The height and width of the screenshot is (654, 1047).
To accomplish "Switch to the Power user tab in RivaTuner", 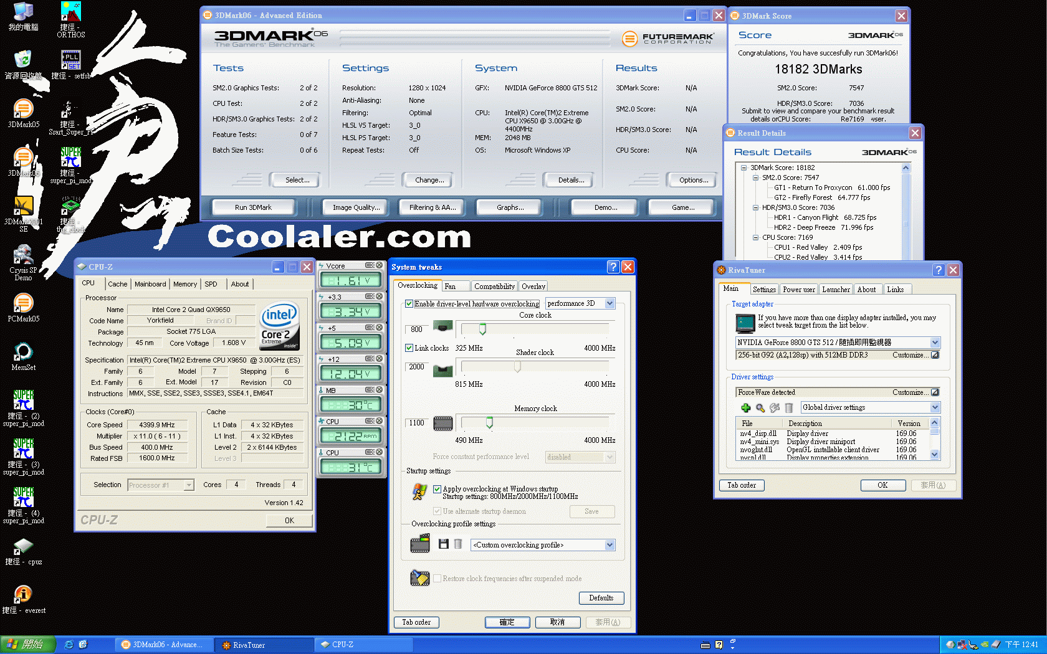I will point(799,290).
